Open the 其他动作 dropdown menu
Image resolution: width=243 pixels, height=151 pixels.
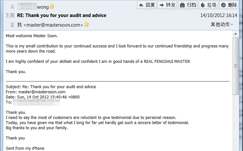pos(222,24)
